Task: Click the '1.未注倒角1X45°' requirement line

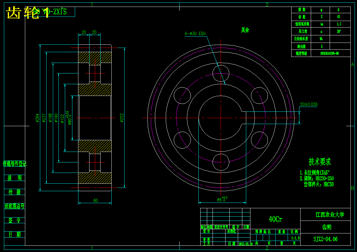Action: click(x=314, y=173)
